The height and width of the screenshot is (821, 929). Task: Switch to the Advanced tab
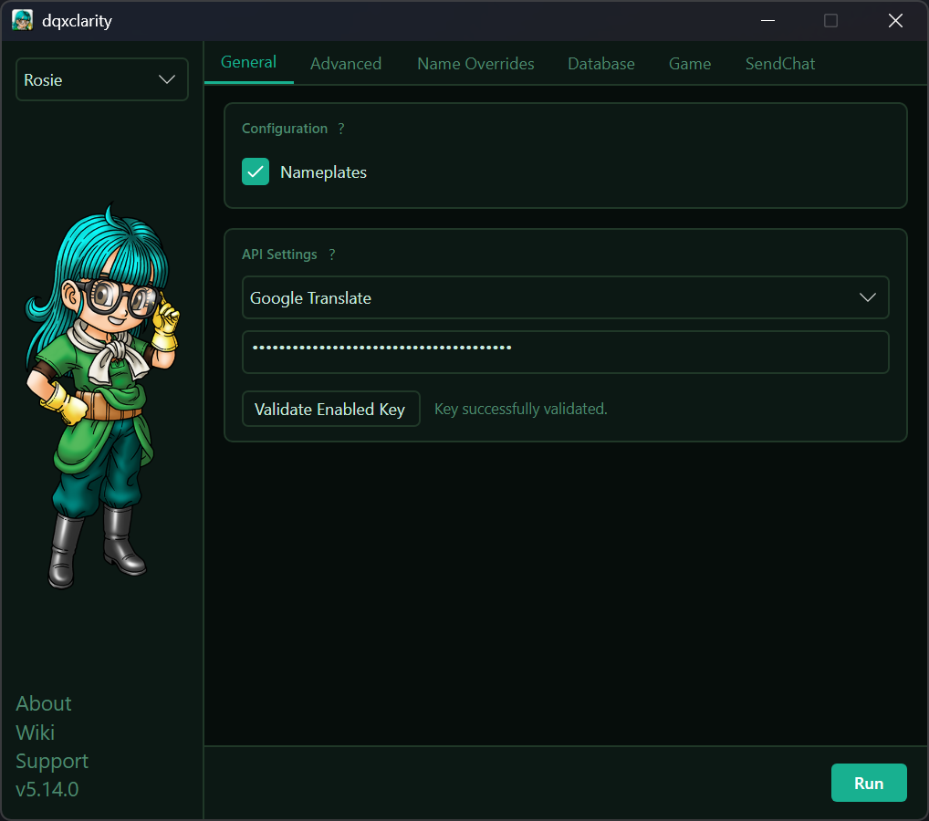click(346, 63)
